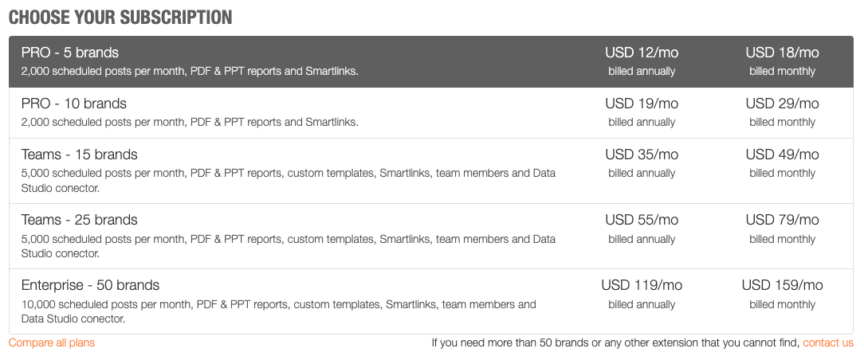Select the PRO - 5 brands plan row
The image size is (864, 356).
click(70, 53)
